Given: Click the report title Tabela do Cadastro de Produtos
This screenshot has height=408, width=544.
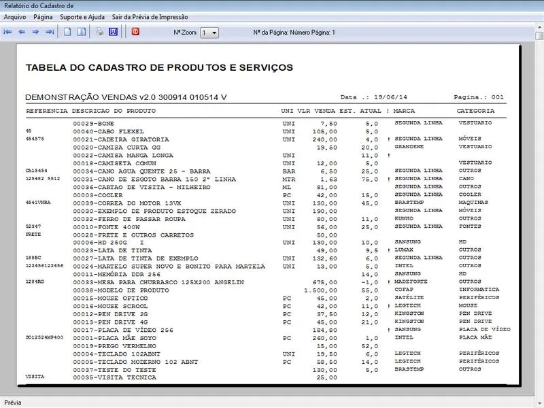Looking at the screenshot, I should point(159,68).
